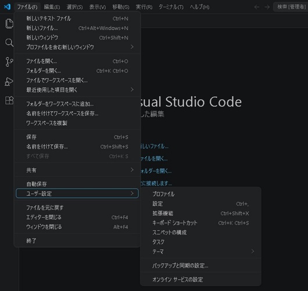Click the go back arrow in the title bar
Image resolution: width=308 pixels, height=291 pixels.
[257, 7]
